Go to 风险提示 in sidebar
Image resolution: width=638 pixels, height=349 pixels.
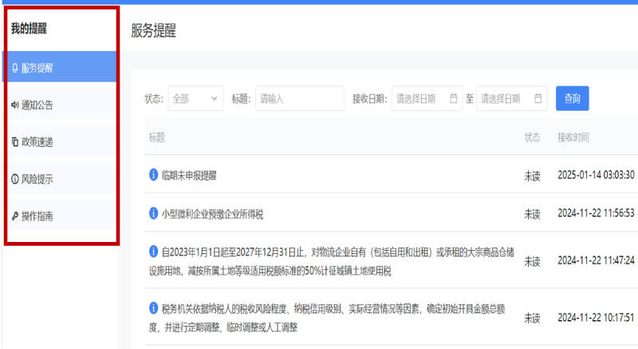coord(37,179)
